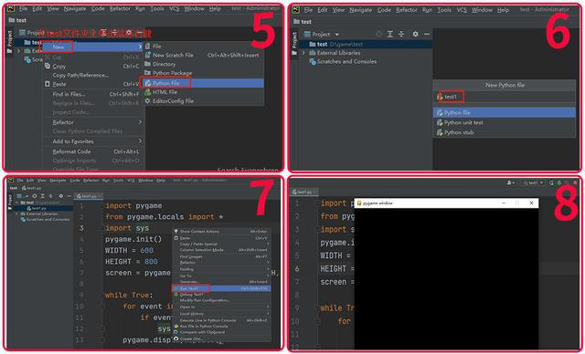Click locate target icon in screenshot 6 toolbar
The height and width of the screenshot is (354, 585).
378,35
